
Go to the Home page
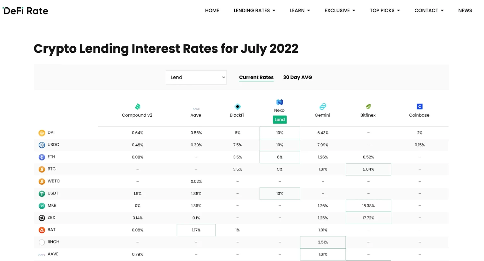tap(212, 11)
